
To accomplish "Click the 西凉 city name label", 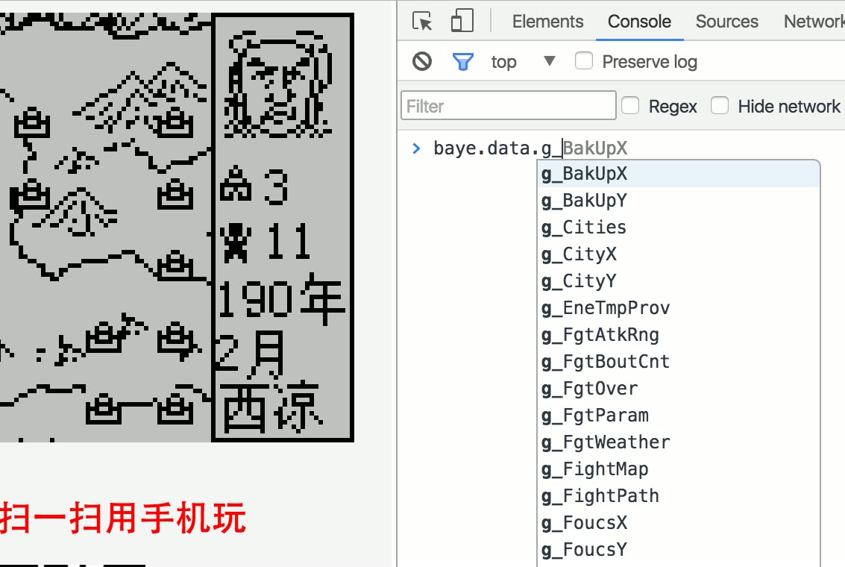I will [x=272, y=407].
